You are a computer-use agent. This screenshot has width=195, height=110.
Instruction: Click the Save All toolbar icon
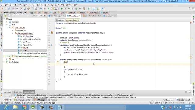point(5,9)
